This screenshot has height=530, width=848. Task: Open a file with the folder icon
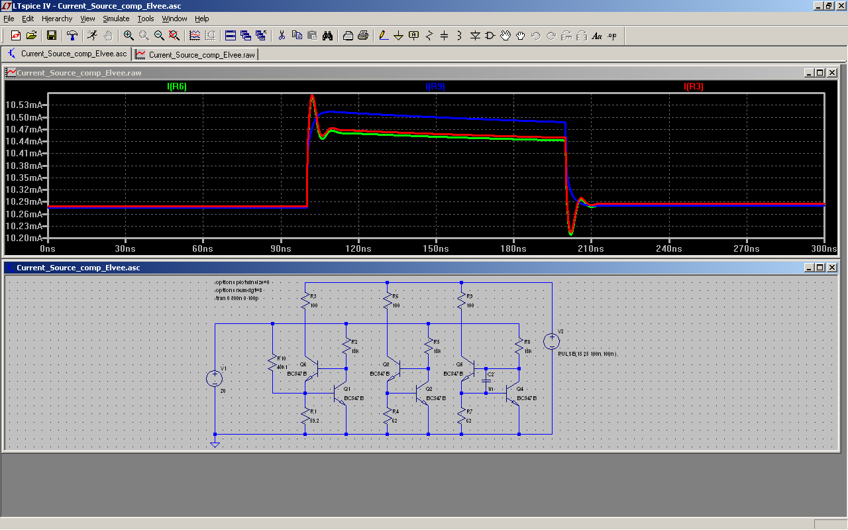pyautogui.click(x=31, y=35)
